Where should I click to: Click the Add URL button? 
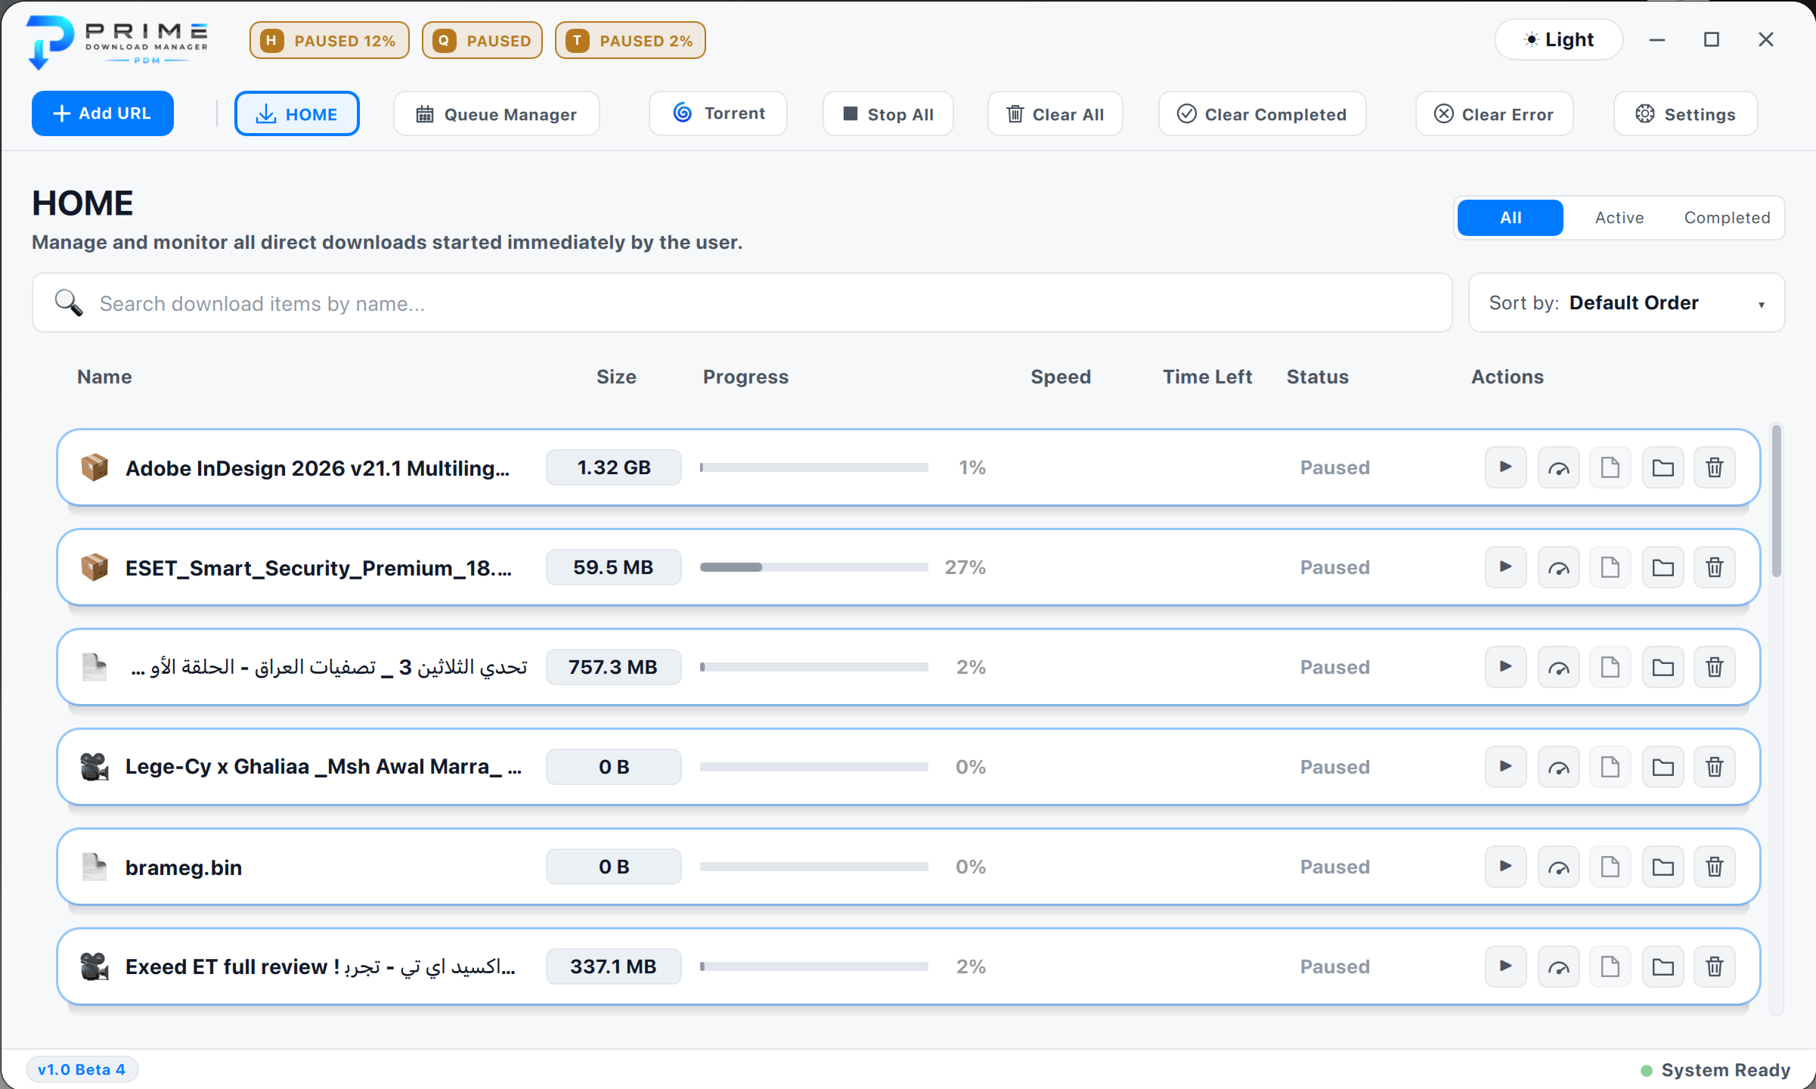[x=103, y=113]
